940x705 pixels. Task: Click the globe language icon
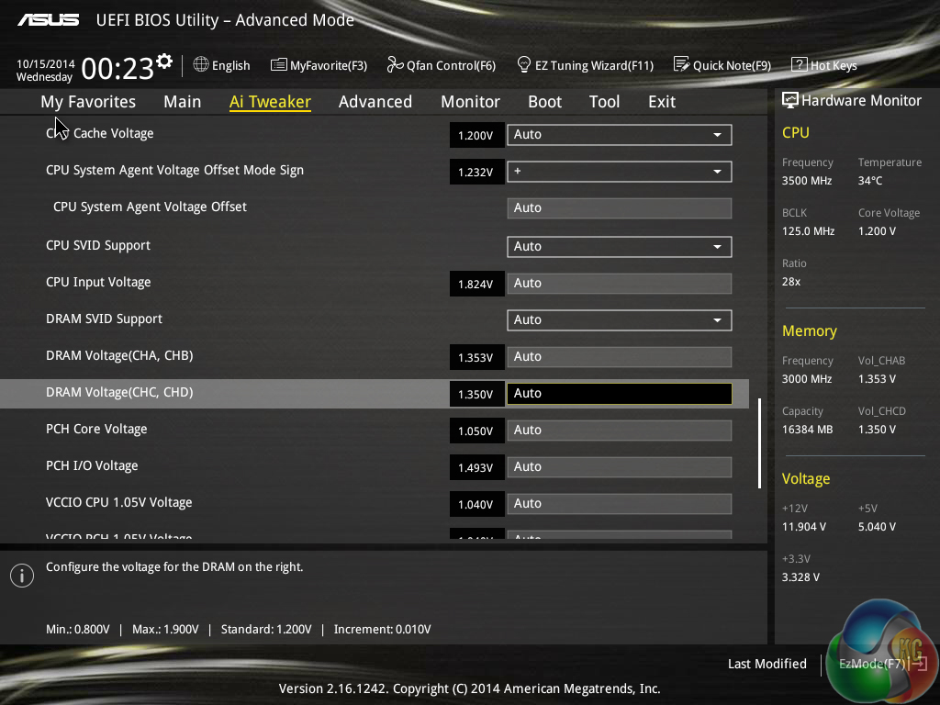coord(201,64)
